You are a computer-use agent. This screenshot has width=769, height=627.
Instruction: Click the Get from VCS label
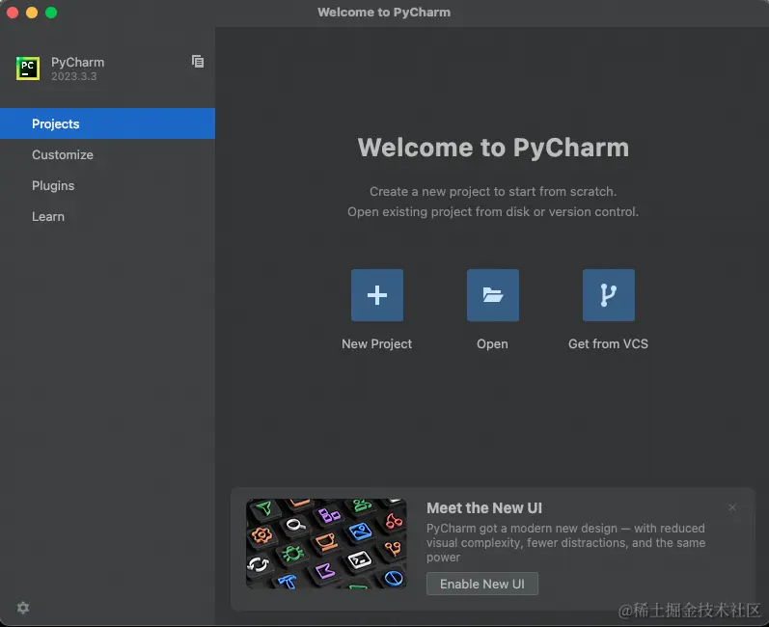click(608, 344)
